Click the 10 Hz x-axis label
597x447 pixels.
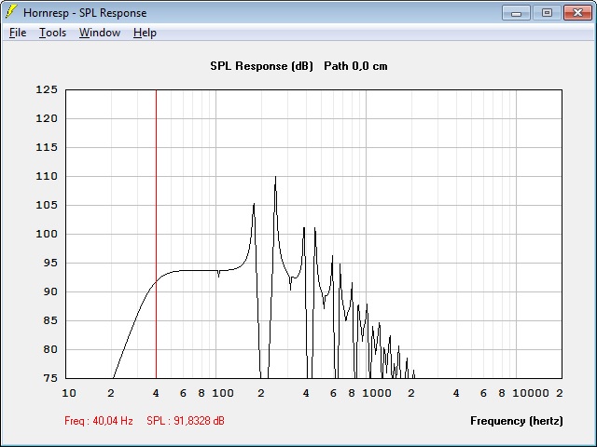(69, 393)
